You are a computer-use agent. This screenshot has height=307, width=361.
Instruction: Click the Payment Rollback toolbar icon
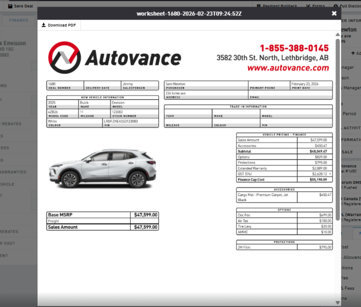(259, 6)
